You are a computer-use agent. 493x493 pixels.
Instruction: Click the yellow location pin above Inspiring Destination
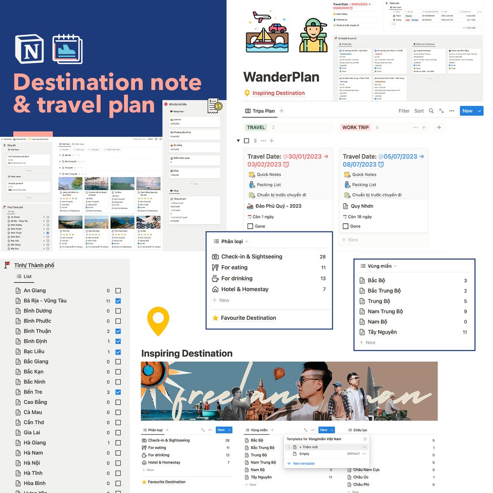coord(158,321)
